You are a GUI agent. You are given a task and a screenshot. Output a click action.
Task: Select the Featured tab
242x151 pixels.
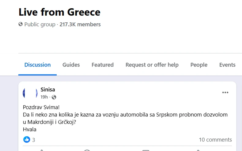tap(102, 65)
